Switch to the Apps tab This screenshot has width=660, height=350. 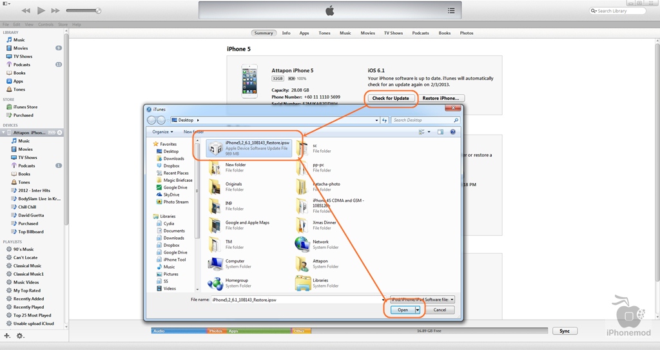[x=304, y=33]
